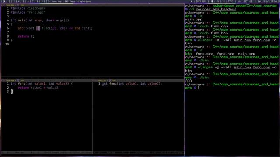Click the '300' output in terminal
The width and height of the screenshot is (280, 157).
click(x=189, y=81)
